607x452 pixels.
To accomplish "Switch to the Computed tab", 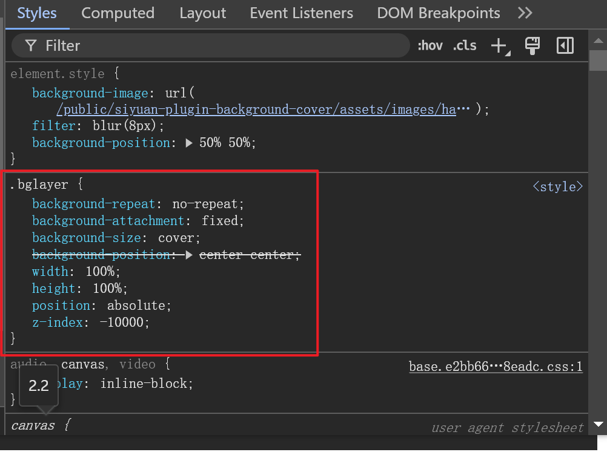I will point(118,13).
